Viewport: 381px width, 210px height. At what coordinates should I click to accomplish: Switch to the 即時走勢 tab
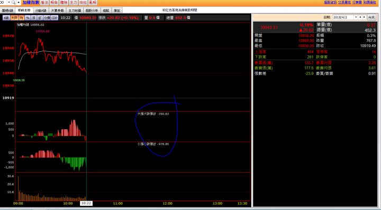[24, 11]
